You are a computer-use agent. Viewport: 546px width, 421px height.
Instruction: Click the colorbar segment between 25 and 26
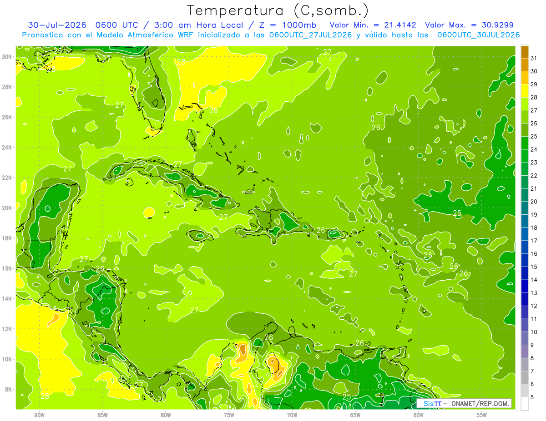(x=525, y=130)
